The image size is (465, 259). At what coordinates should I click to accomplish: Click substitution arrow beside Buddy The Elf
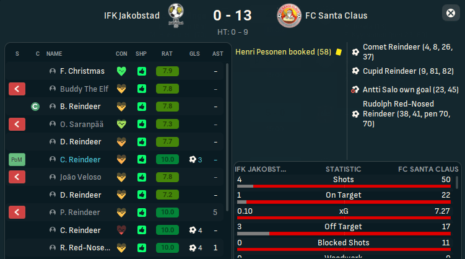pyautogui.click(x=17, y=89)
